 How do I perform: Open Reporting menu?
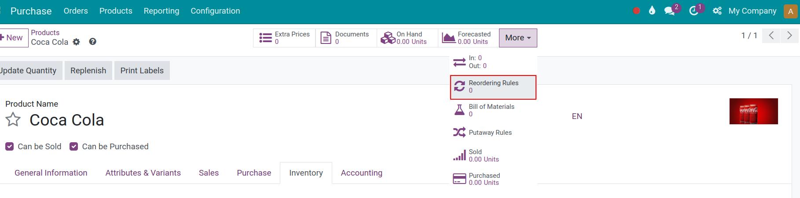pos(161,11)
